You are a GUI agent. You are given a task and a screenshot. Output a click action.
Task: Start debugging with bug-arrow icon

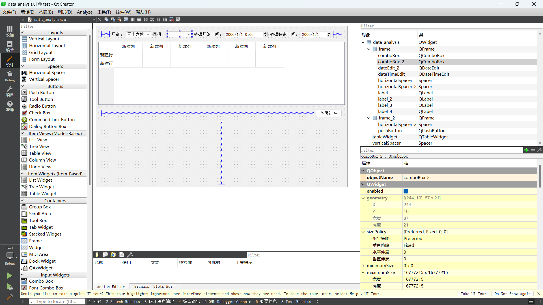[x=10, y=287]
